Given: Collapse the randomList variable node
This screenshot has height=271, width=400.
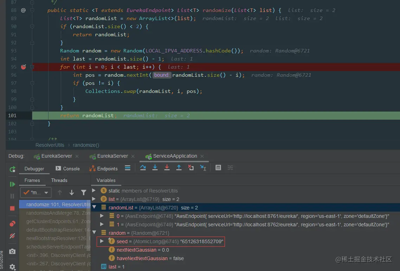Looking at the screenshot, I should (x=94, y=207).
